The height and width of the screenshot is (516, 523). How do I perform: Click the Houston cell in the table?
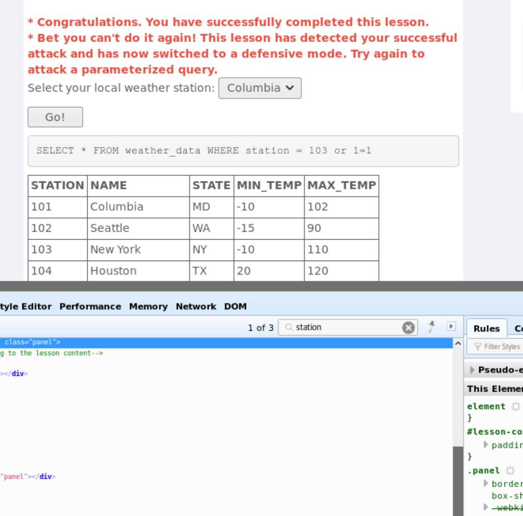(x=138, y=271)
